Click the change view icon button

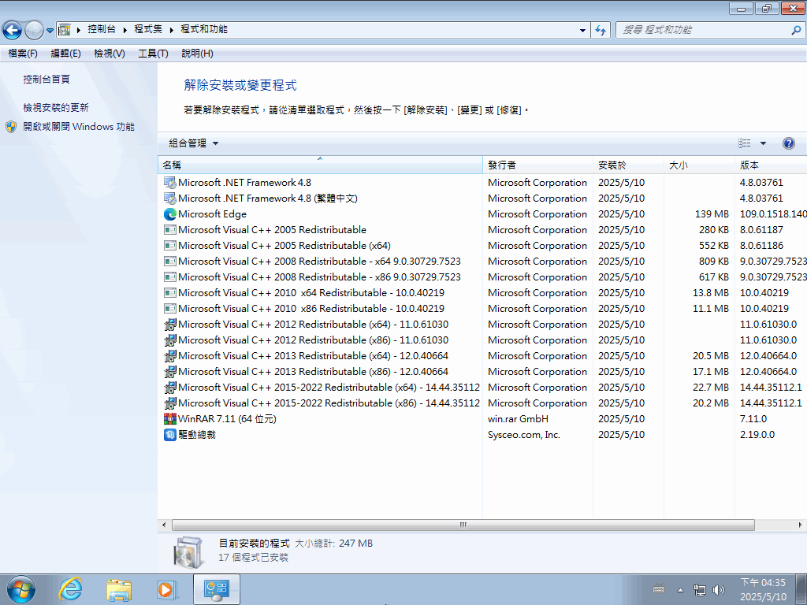[744, 143]
